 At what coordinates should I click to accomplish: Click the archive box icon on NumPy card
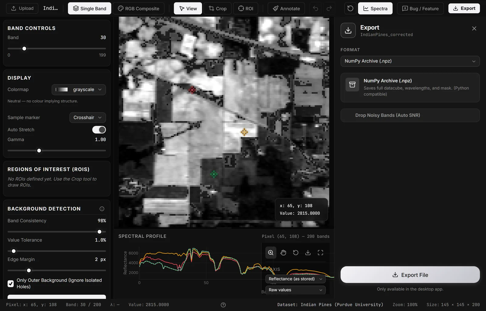352,85
